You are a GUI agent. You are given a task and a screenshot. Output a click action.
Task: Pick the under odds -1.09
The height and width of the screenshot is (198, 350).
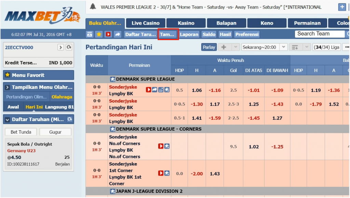(277, 90)
